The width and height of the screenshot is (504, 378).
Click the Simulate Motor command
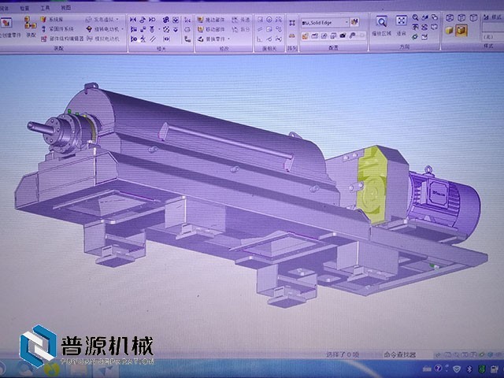(112, 38)
